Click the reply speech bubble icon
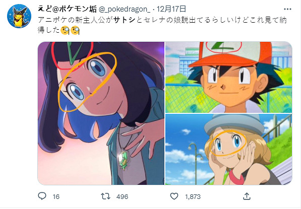Screen dimensions: 301x209 [42, 196]
